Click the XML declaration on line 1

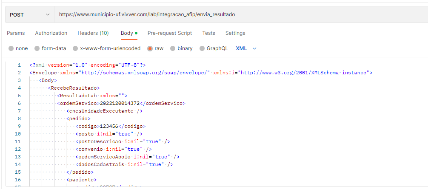coord(87,65)
